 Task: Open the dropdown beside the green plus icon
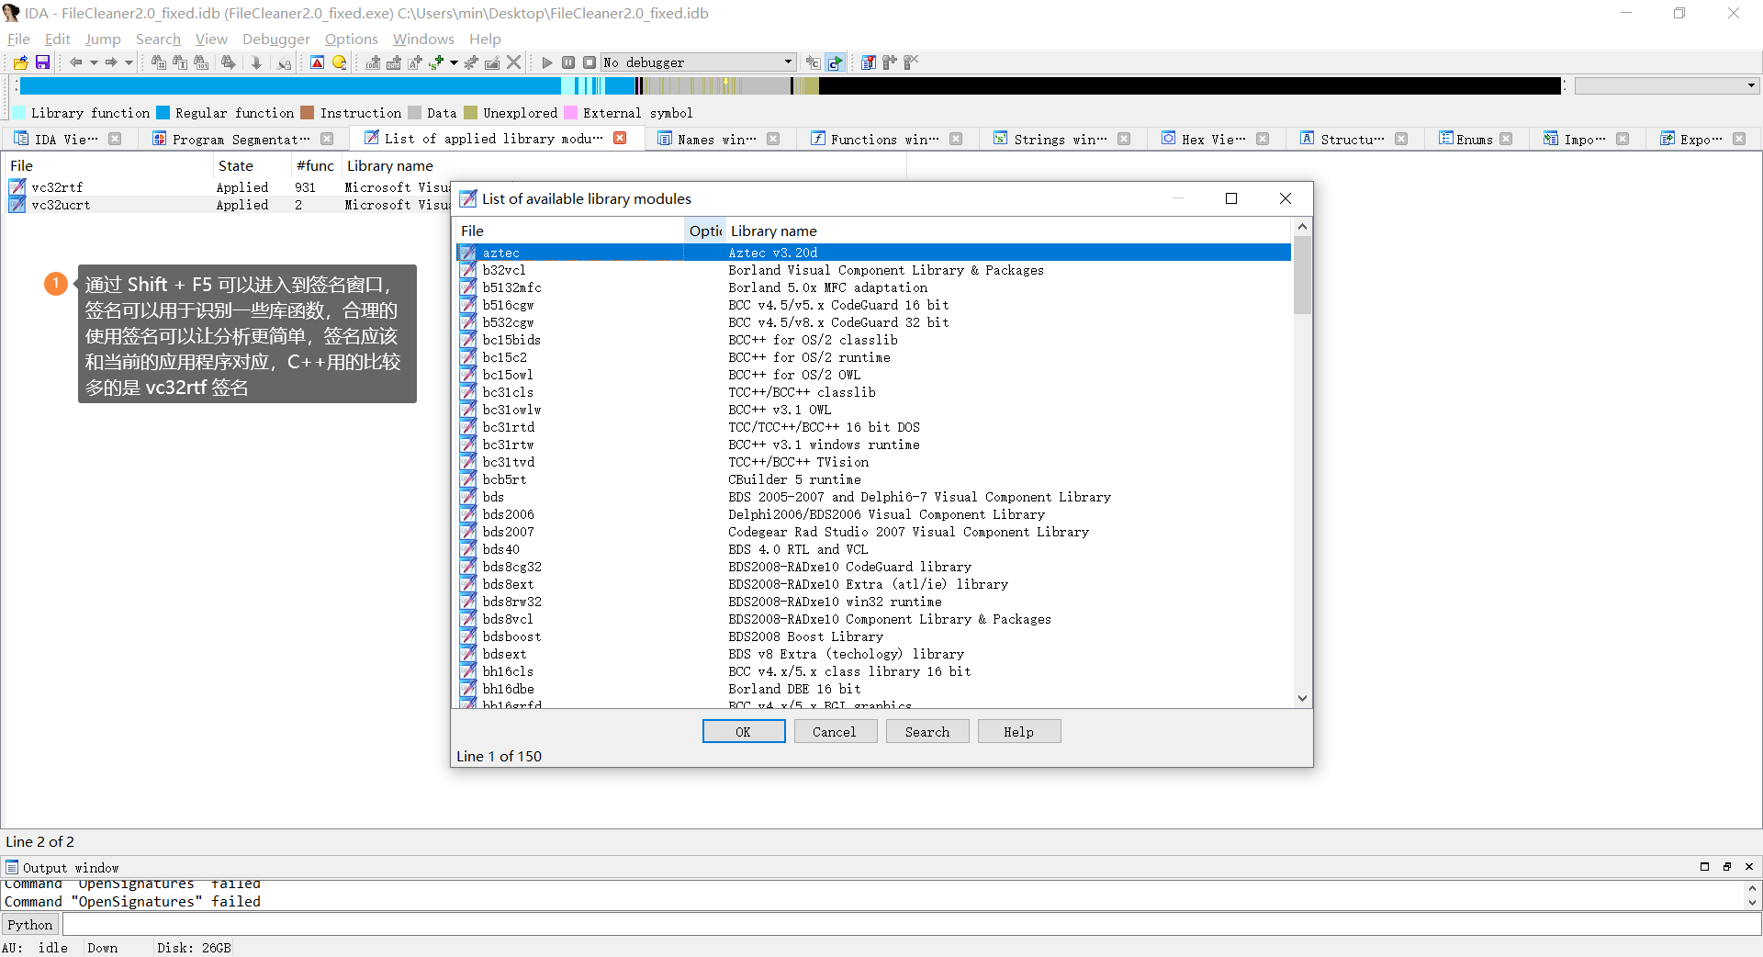[x=454, y=62]
